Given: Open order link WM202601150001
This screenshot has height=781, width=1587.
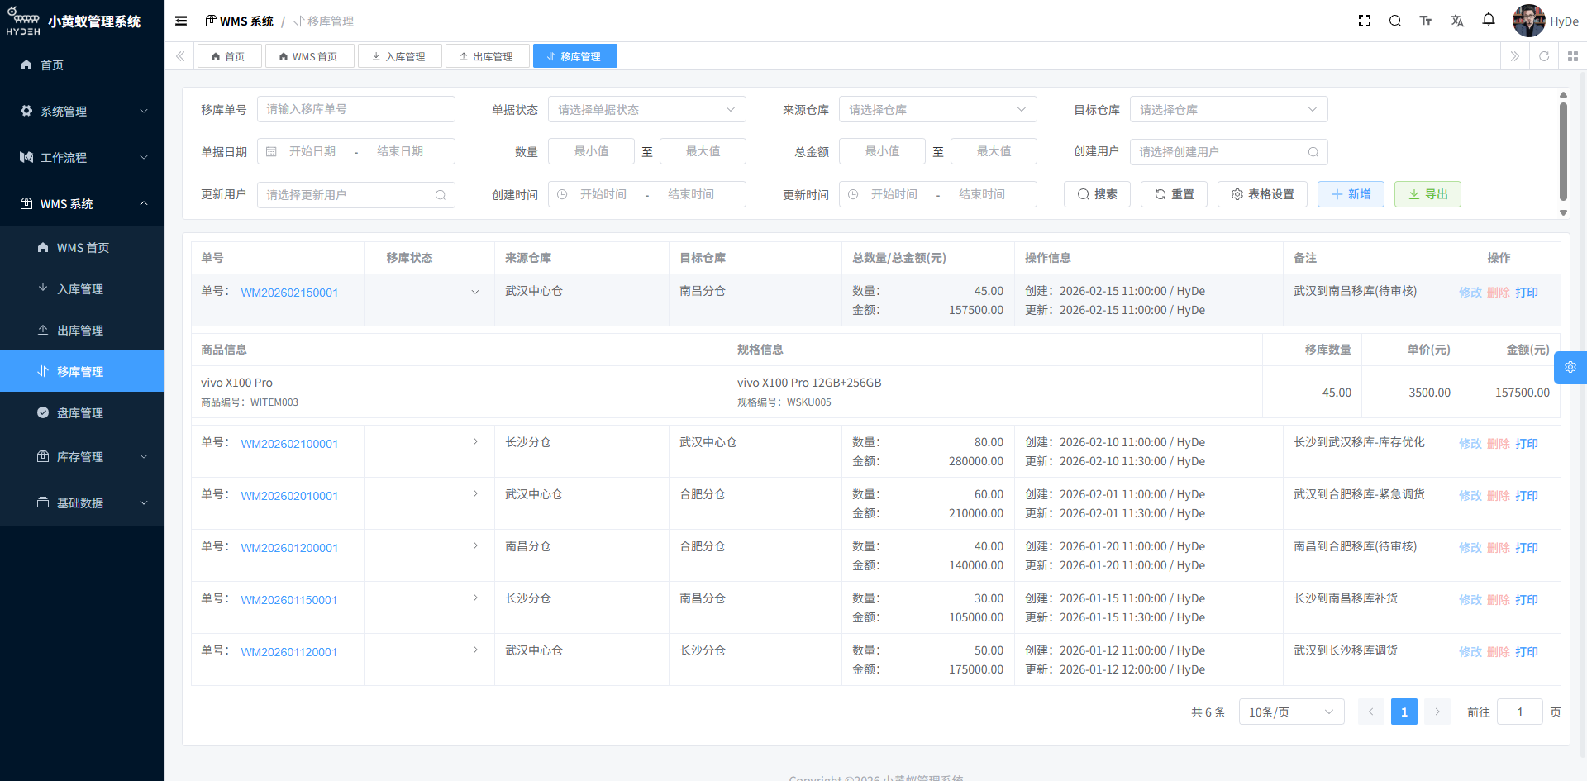Looking at the screenshot, I should click(x=289, y=600).
